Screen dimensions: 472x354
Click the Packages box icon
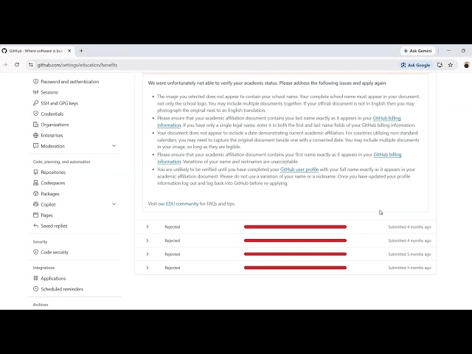click(36, 194)
